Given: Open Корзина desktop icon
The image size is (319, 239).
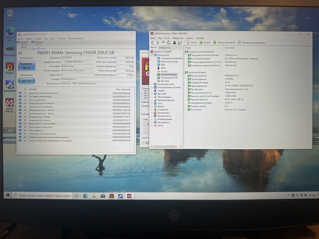Looking at the screenshot, I should click(x=10, y=15).
